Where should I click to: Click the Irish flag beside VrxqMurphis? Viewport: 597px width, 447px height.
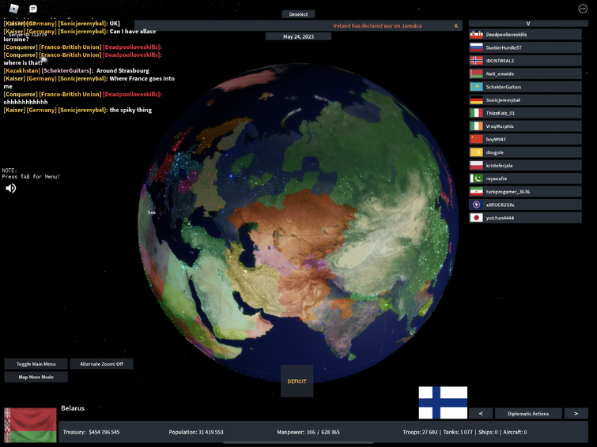(476, 126)
